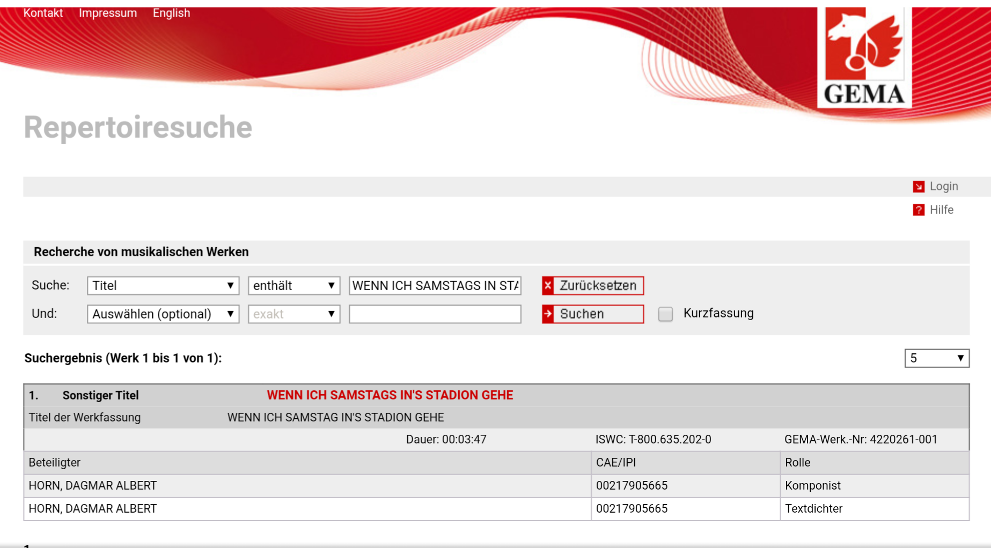Click HORN, DAGMAR ALBERT in Komponist row

93,486
